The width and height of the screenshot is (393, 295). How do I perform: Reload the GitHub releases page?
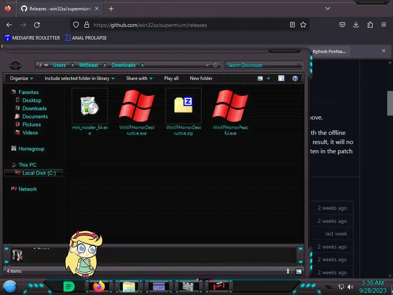37,25
